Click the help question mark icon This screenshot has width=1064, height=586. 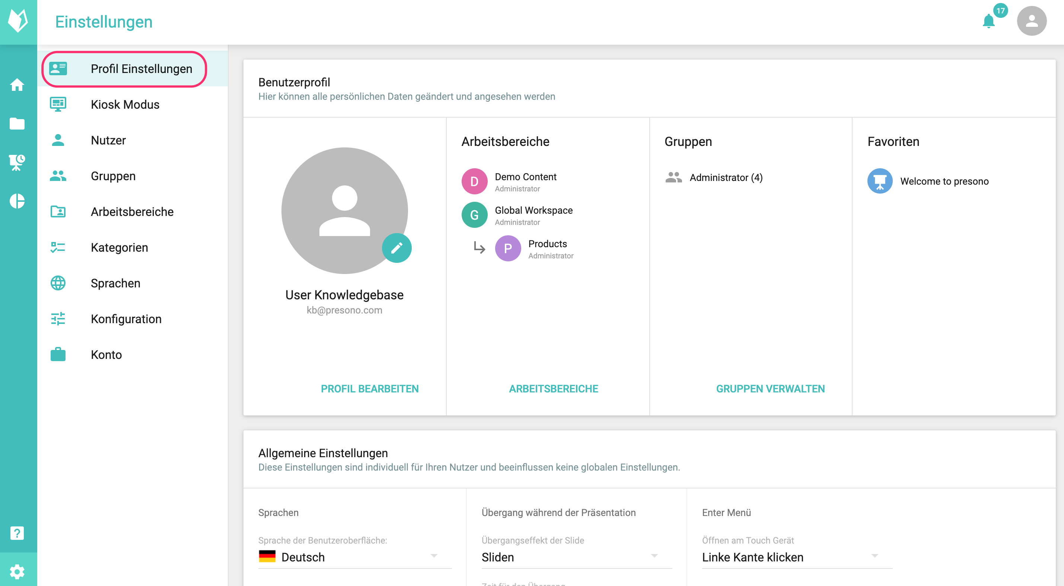click(x=18, y=533)
